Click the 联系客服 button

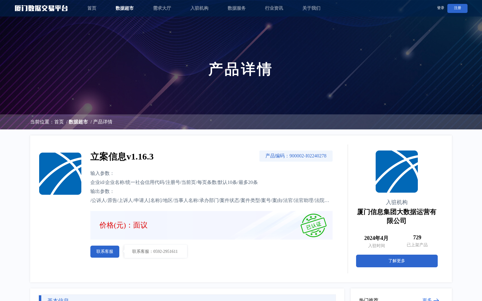click(105, 252)
